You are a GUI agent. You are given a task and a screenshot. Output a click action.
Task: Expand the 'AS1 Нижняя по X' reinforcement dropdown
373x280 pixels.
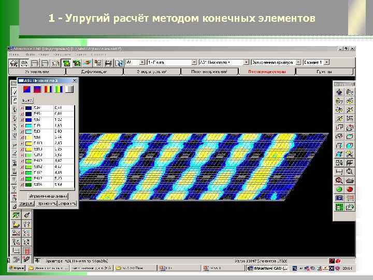(x=246, y=62)
